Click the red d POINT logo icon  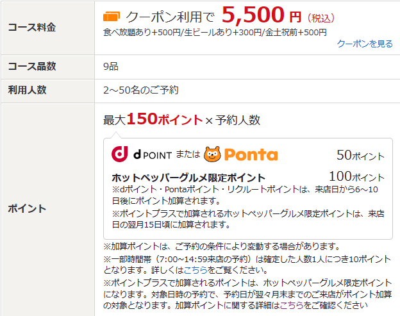tap(119, 154)
